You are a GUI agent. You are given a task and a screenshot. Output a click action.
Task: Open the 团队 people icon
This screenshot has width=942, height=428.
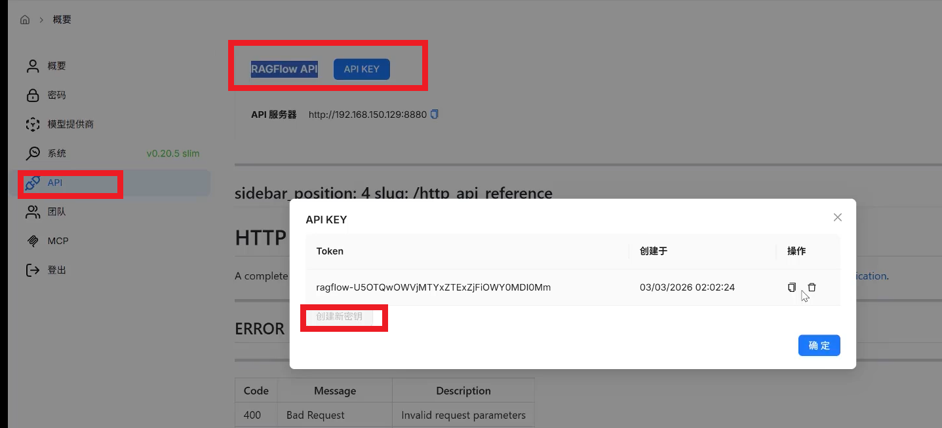tap(33, 212)
